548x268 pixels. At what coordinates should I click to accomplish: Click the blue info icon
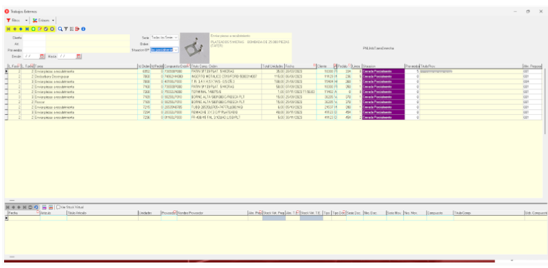[83, 29]
